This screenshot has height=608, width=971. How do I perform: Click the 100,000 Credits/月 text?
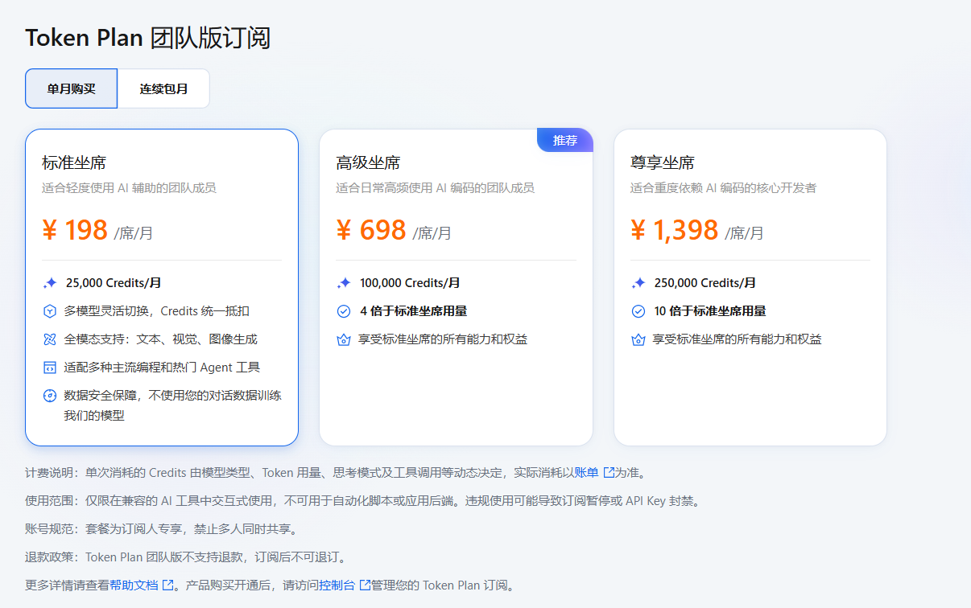point(411,283)
